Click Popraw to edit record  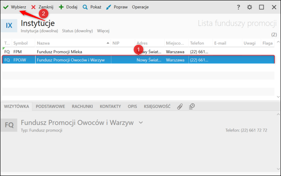[x=121, y=7]
